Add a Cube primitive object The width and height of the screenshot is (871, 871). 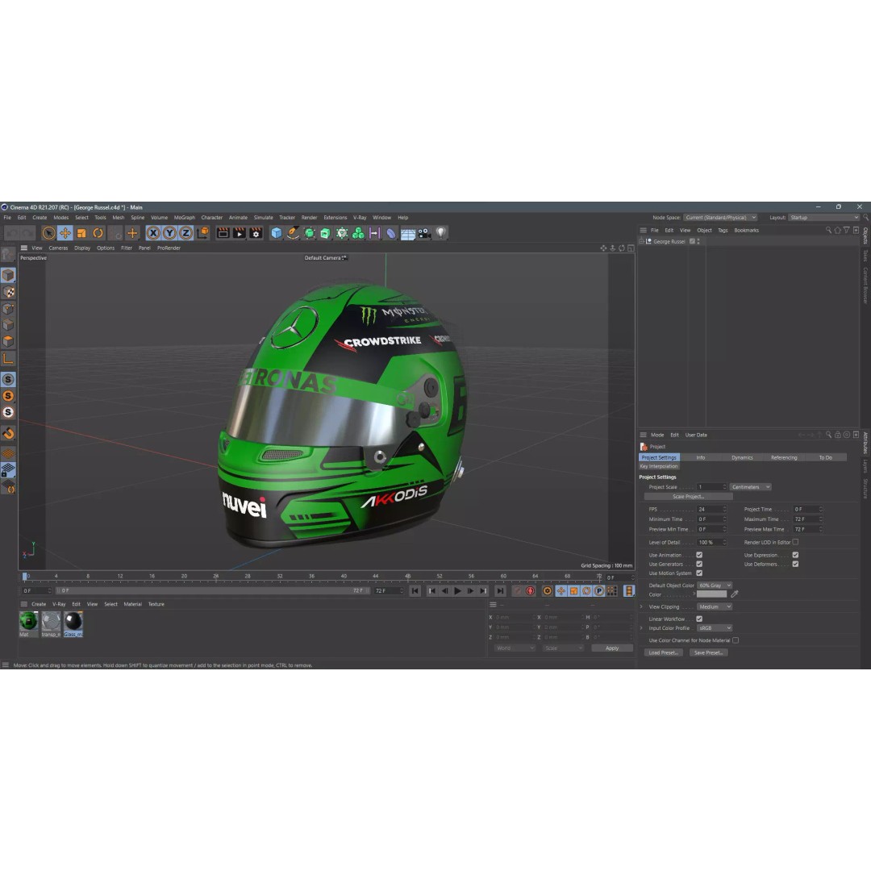276,233
